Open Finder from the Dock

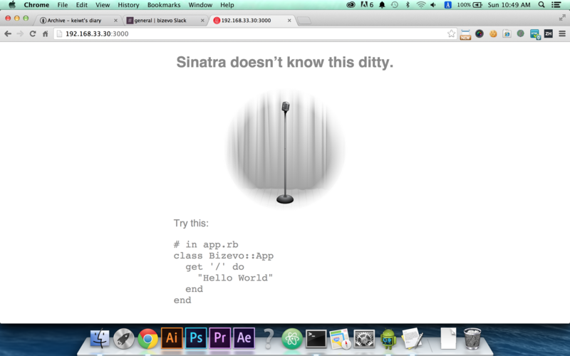(x=99, y=338)
